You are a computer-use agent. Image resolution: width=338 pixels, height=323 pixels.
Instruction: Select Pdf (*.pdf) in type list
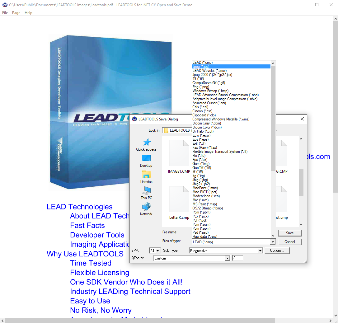tap(231, 220)
